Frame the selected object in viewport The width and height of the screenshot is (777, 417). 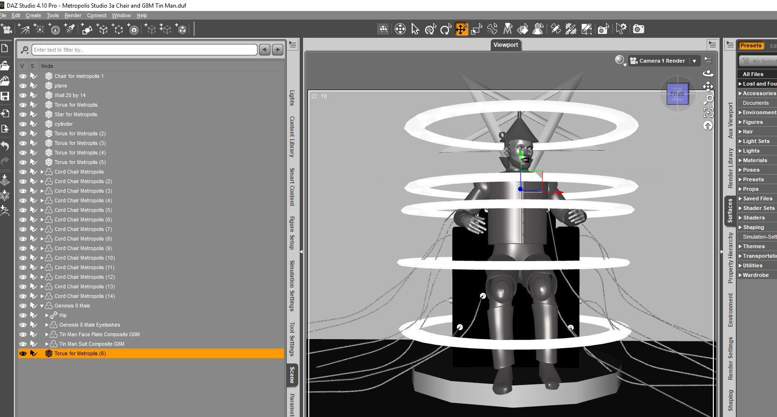click(708, 113)
